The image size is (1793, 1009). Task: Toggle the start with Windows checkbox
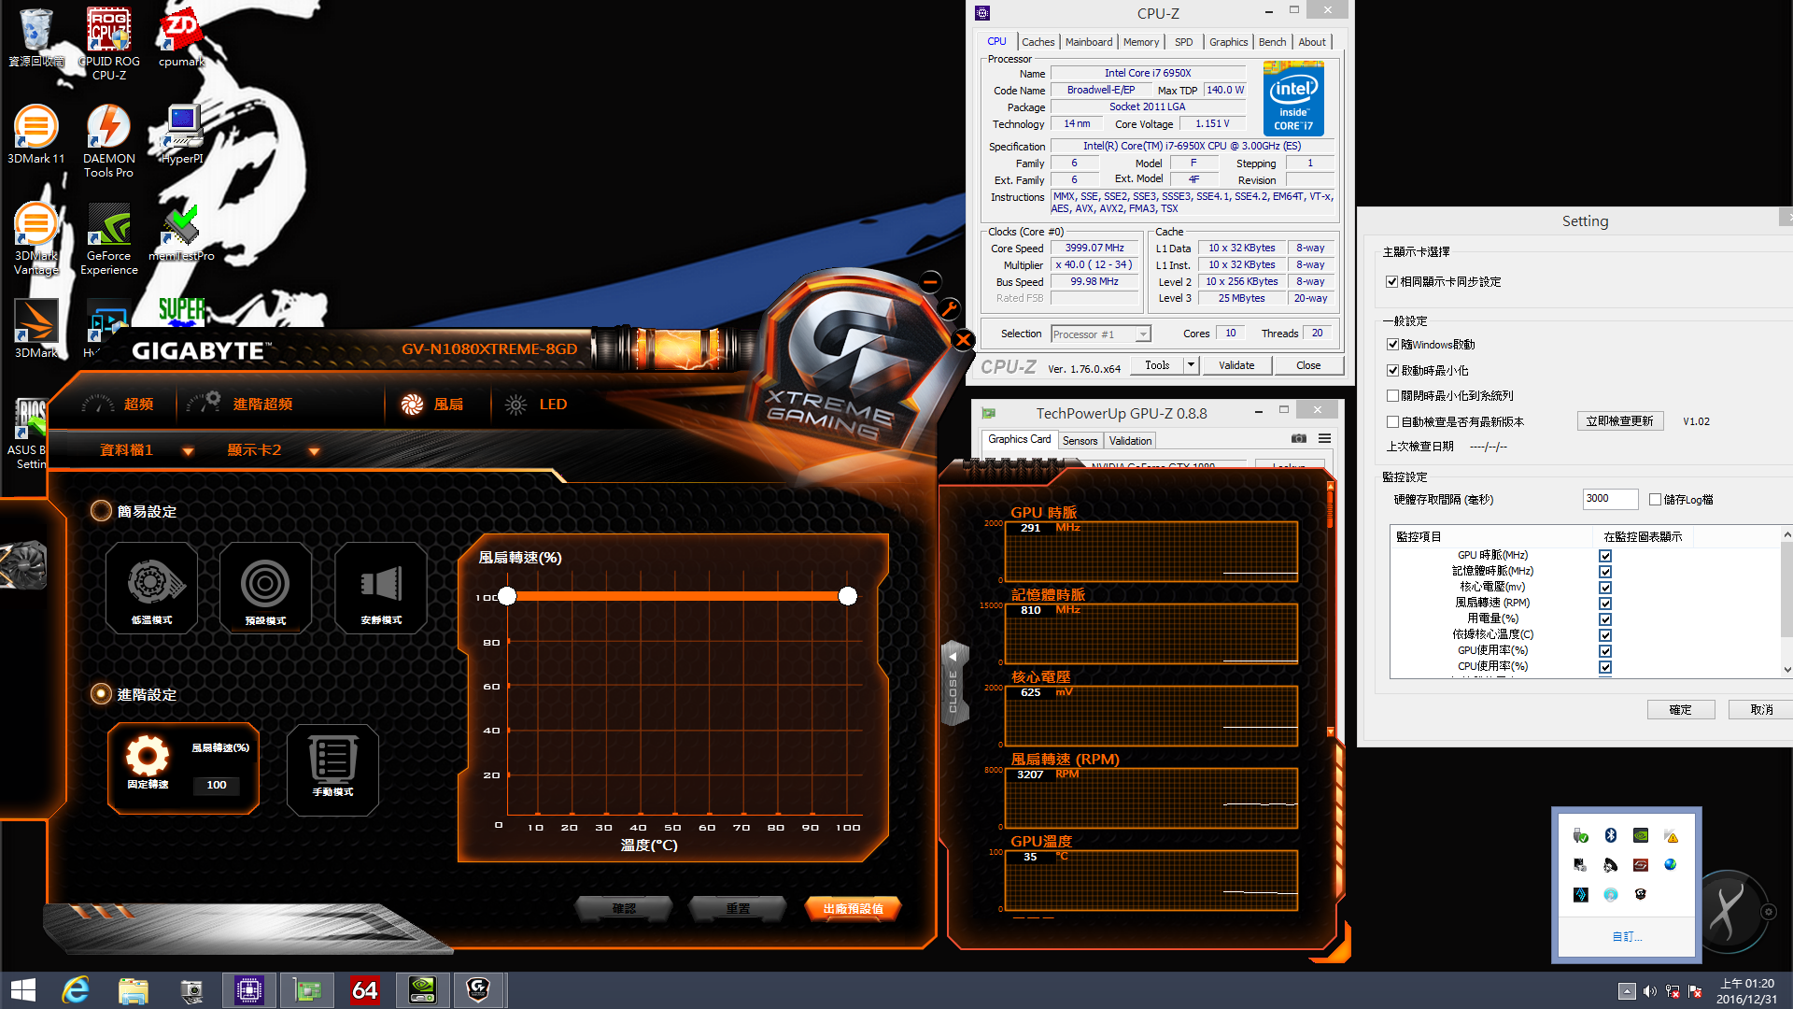[1392, 345]
